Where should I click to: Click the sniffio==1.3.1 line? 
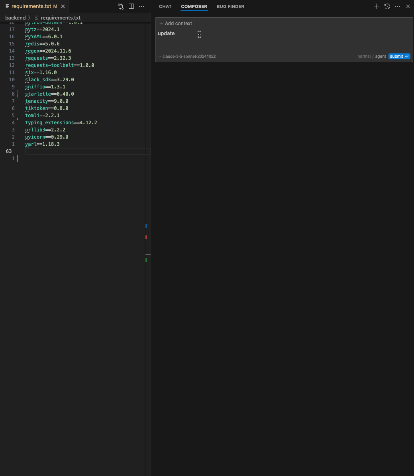click(x=45, y=87)
